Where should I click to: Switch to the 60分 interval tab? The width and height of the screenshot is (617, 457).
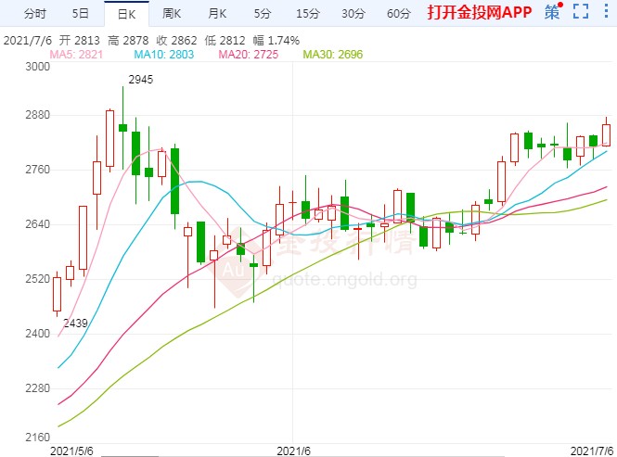[x=399, y=14]
